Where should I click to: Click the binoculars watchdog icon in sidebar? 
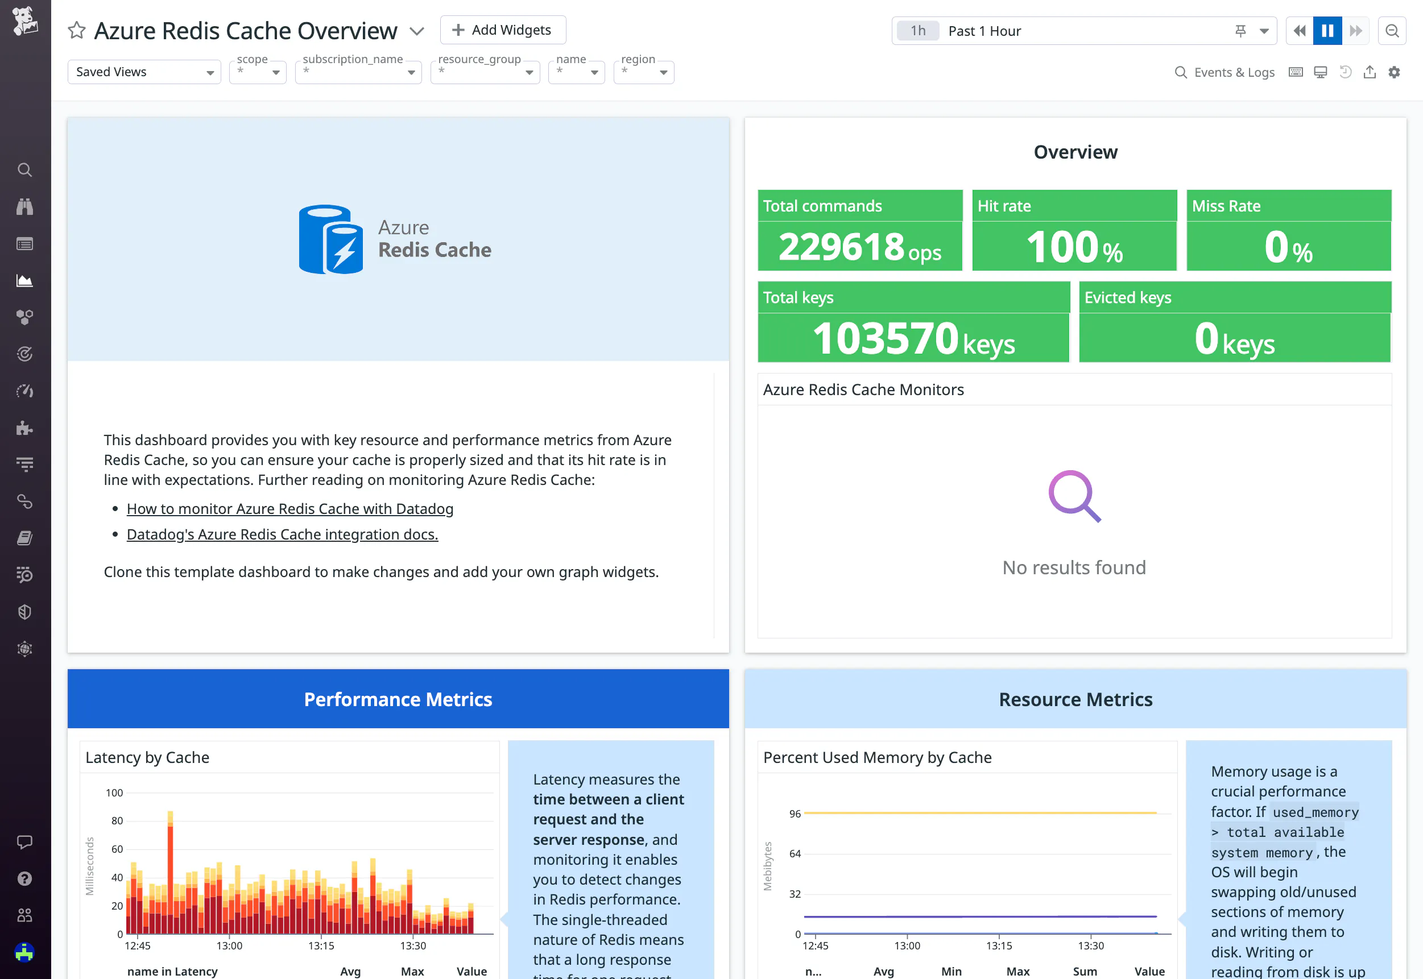(24, 207)
